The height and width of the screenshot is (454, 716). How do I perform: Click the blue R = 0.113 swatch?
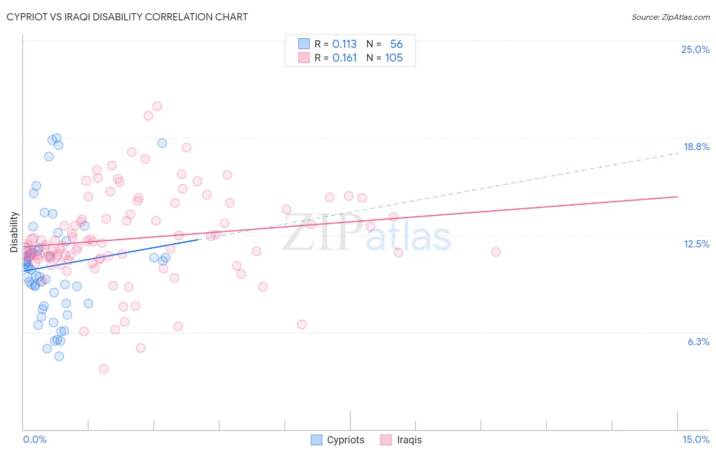[304, 44]
